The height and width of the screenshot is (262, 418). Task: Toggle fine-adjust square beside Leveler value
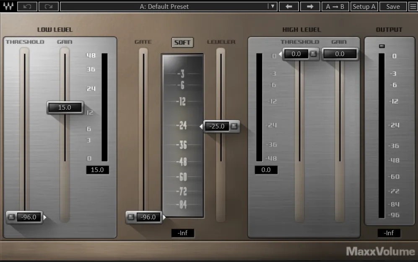234,126
